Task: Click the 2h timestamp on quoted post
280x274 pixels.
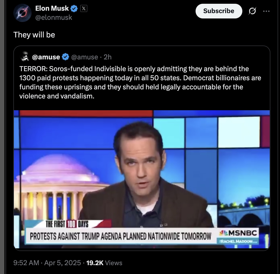Action: click(x=107, y=57)
